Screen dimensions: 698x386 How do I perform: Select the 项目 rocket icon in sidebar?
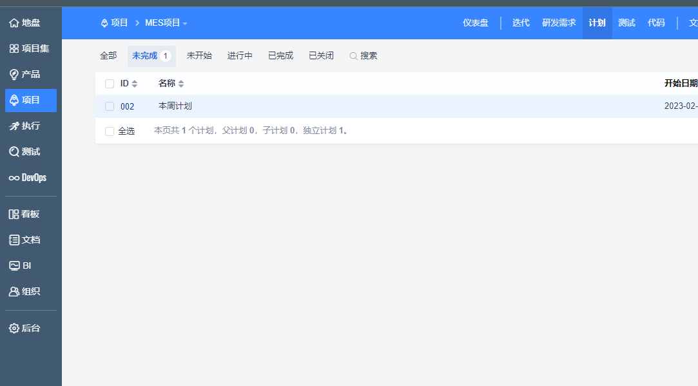(x=14, y=100)
